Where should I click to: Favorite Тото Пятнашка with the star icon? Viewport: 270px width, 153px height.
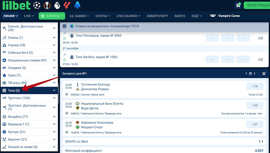(x=64, y=38)
